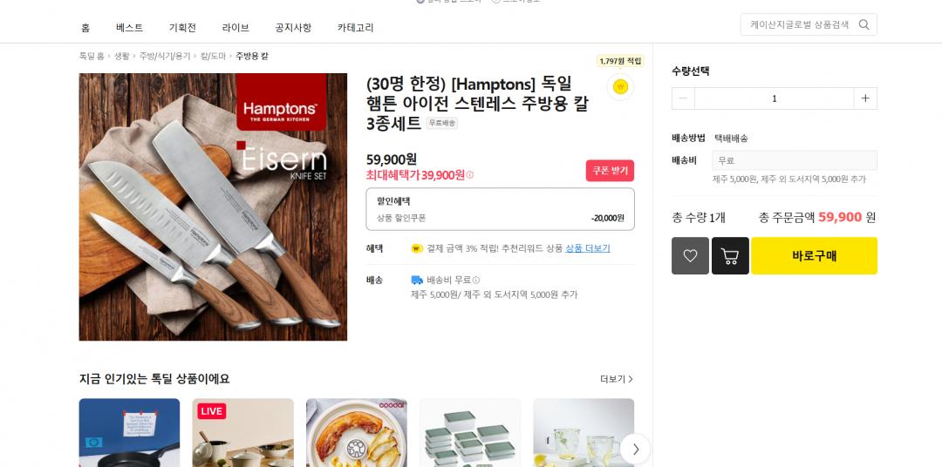Focus the 케이산지글로벌 상품검색 search field
942x467 pixels.
(x=799, y=24)
